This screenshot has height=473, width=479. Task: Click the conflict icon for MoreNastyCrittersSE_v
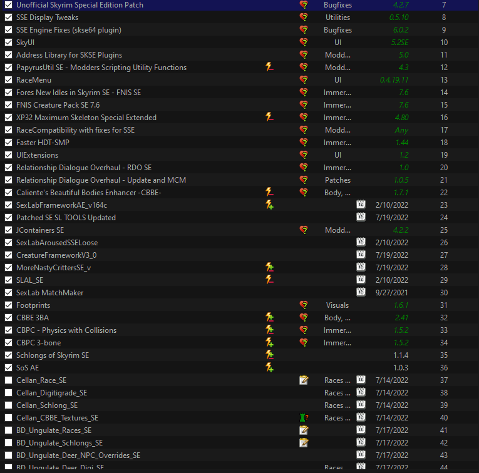pyautogui.click(x=269, y=267)
